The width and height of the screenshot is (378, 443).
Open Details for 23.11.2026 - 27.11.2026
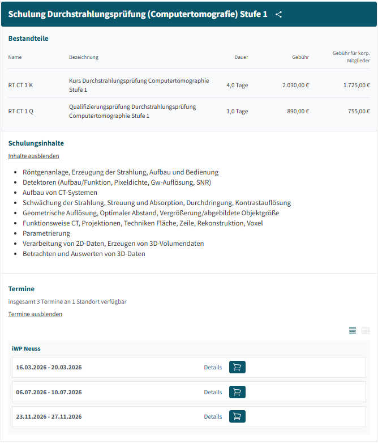coord(213,416)
